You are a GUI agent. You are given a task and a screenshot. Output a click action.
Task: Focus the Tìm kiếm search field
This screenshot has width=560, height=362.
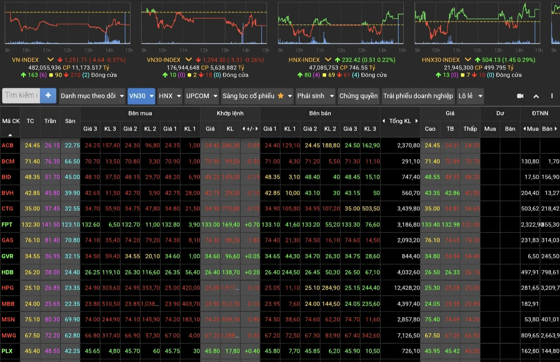coord(21,96)
